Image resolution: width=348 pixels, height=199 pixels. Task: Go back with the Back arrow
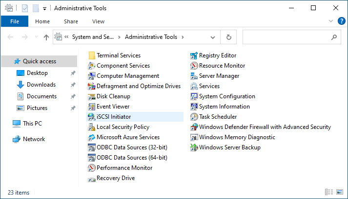pos(10,37)
